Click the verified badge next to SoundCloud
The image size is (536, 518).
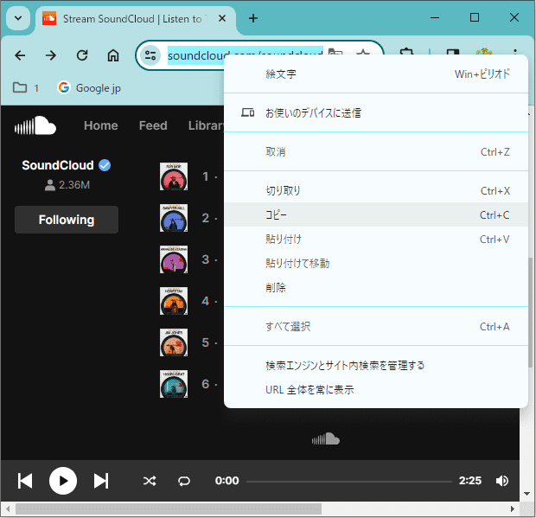click(x=105, y=165)
